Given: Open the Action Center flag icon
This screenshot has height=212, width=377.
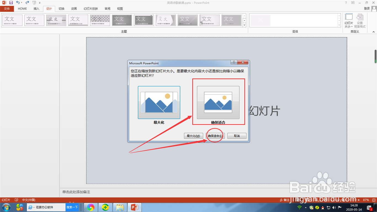Looking at the screenshot, I should [339, 207].
